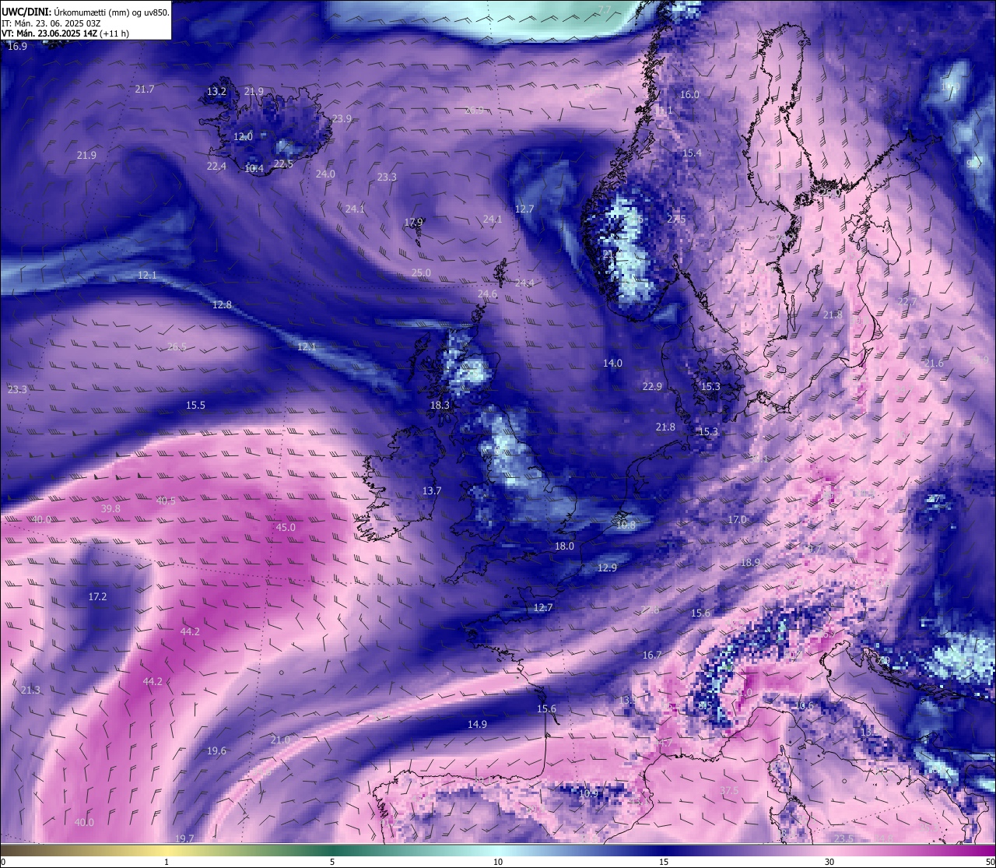Click the 21.3 value at the left edge
Viewport: 996px width, 868px height.
pyautogui.click(x=30, y=691)
